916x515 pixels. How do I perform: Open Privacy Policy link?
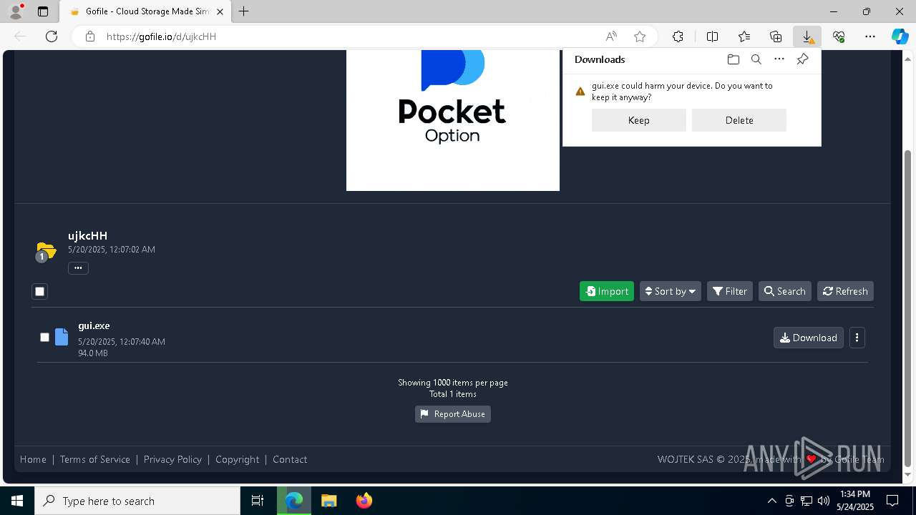(x=172, y=459)
